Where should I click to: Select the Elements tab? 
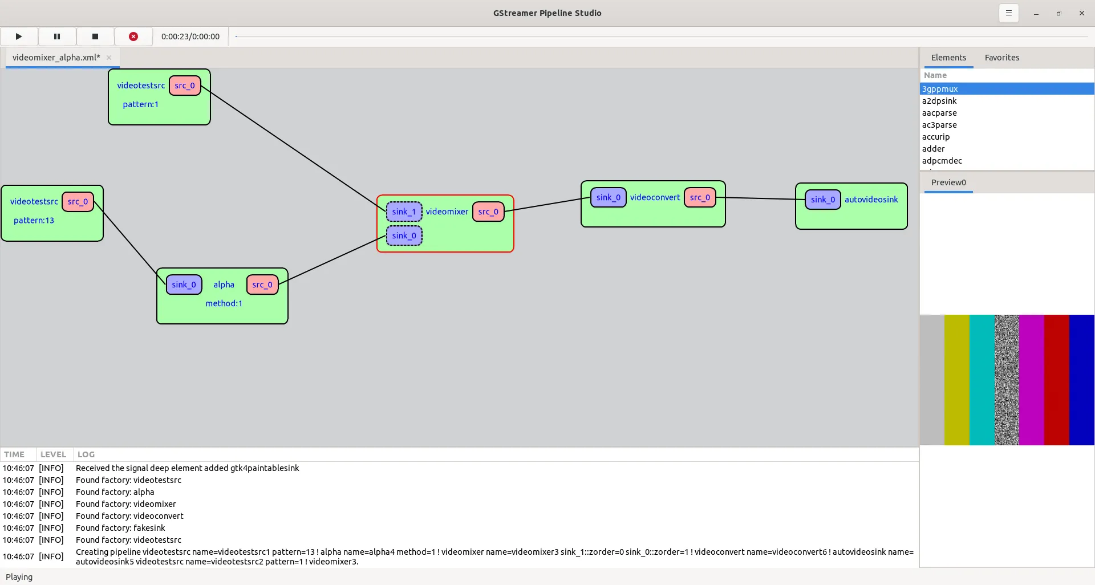point(948,58)
